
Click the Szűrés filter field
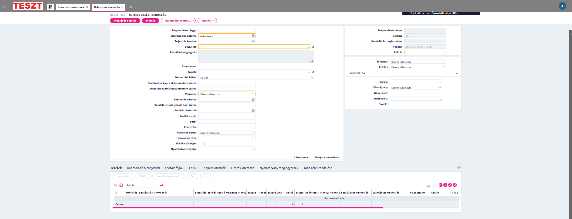click(x=141, y=185)
